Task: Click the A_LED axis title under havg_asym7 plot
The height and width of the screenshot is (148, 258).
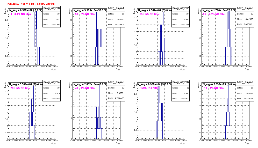Action: click(x=247, y=143)
